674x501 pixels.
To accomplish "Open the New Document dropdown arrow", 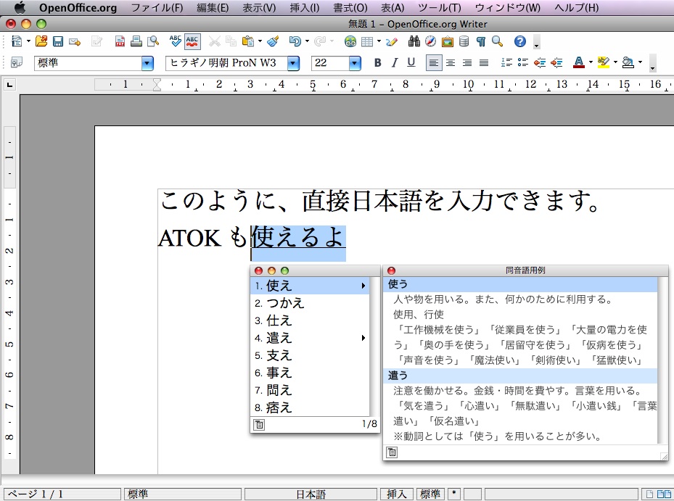I will point(28,41).
